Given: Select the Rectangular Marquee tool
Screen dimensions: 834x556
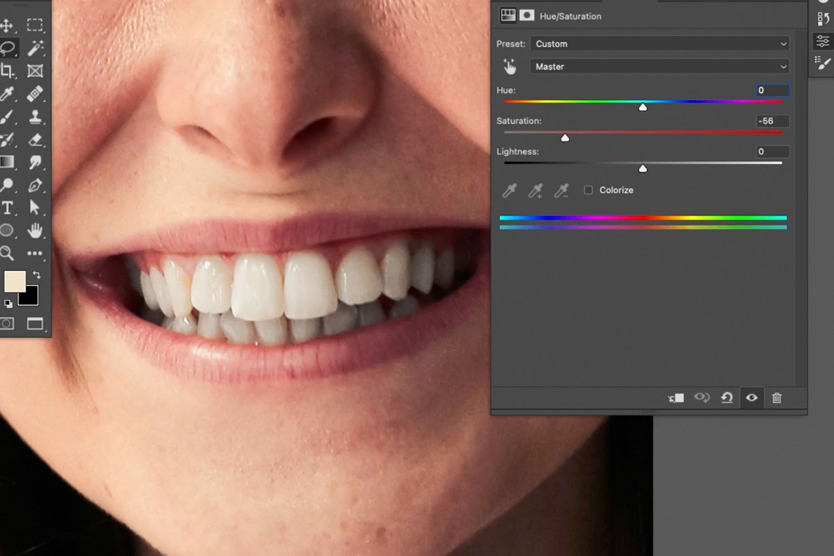Looking at the screenshot, I should click(x=35, y=26).
